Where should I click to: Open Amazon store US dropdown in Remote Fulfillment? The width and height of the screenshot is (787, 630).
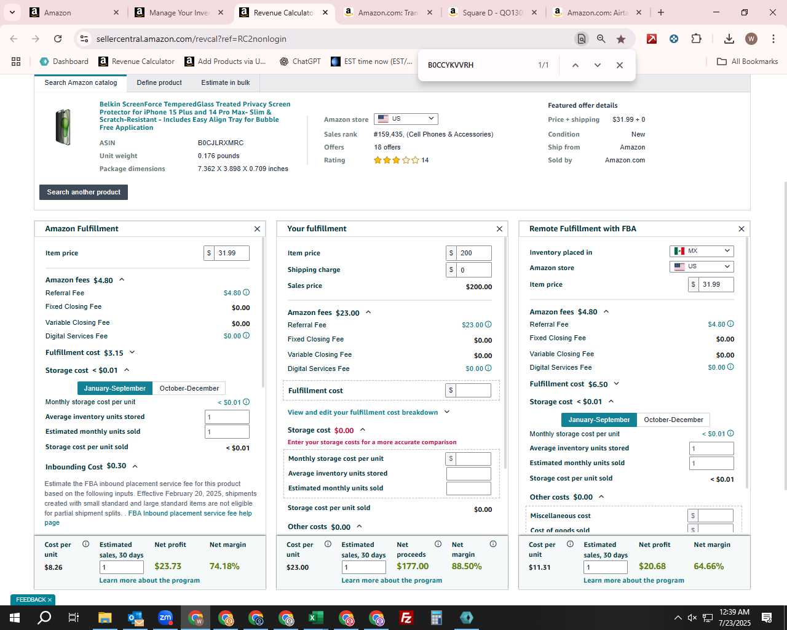click(702, 266)
